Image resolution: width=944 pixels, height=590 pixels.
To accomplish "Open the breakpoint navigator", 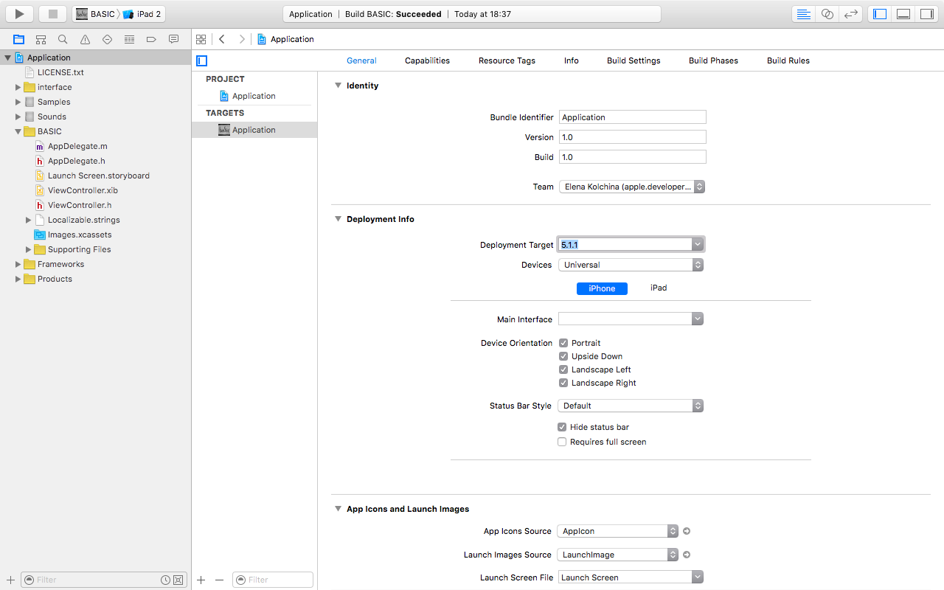I will [x=151, y=39].
